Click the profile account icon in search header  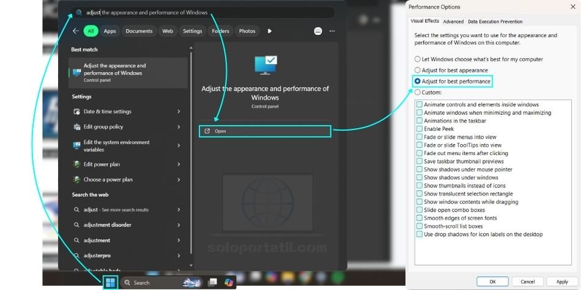[317, 31]
